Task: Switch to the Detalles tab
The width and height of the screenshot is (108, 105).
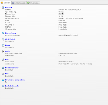Action: 6,3
